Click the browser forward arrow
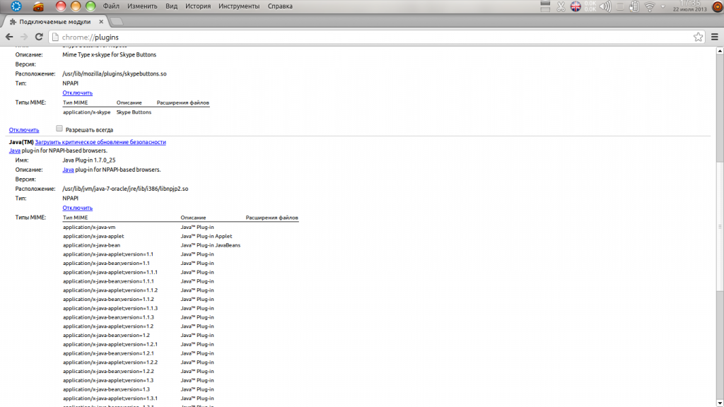The width and height of the screenshot is (724, 407). click(x=24, y=37)
